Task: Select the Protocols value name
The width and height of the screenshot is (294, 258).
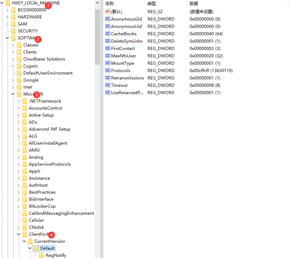Action: 120,70
